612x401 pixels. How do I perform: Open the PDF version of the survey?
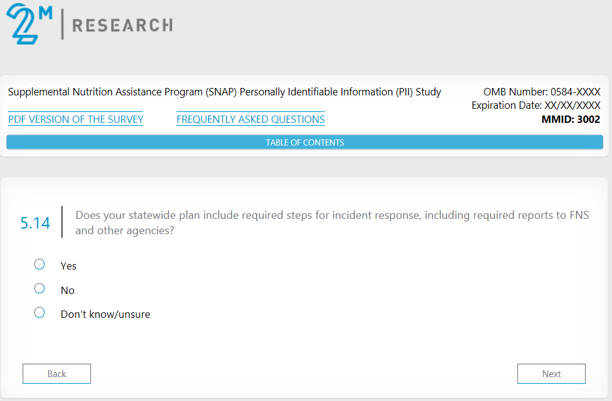(76, 119)
